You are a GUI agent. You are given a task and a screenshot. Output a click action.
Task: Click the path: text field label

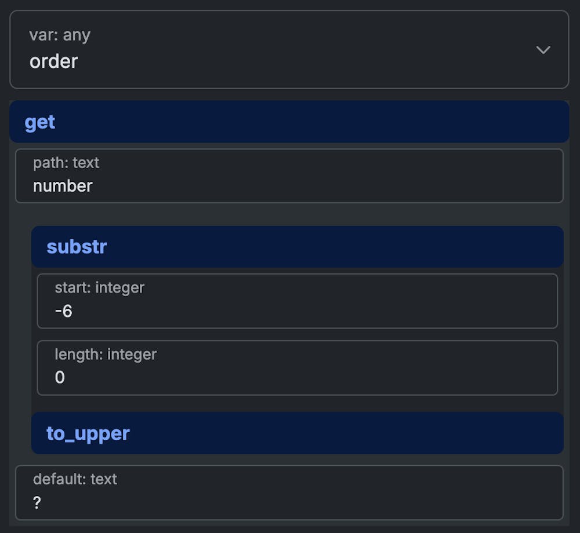click(x=66, y=163)
